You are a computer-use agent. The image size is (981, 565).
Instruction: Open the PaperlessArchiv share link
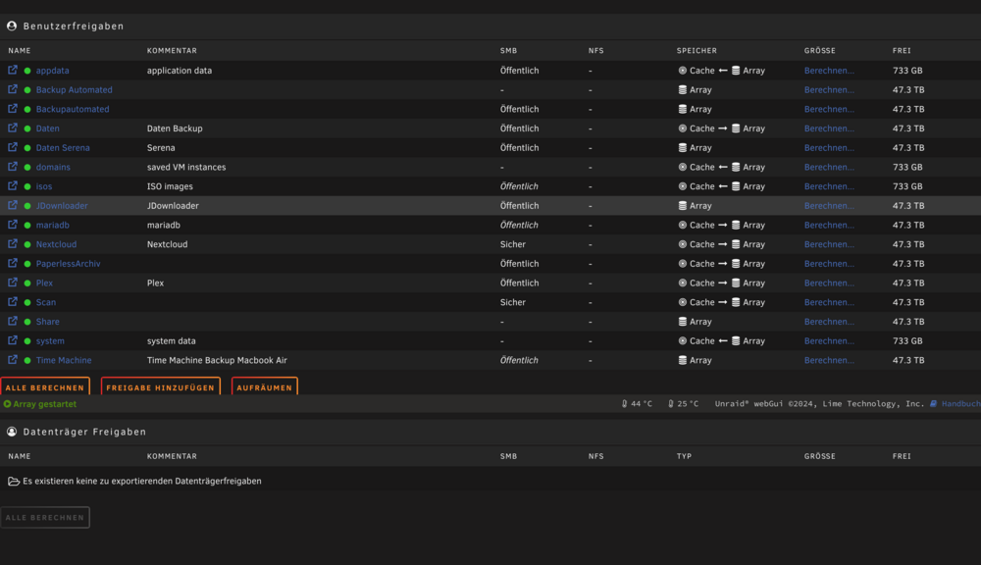point(69,264)
